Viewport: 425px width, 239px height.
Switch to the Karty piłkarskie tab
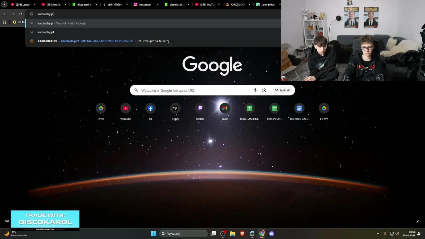click(x=268, y=5)
